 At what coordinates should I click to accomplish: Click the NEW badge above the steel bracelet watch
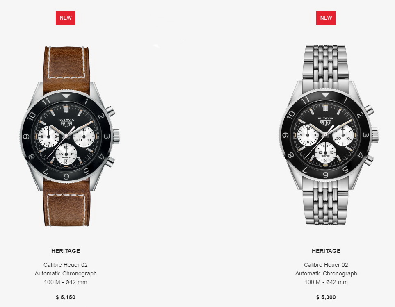[326, 18]
